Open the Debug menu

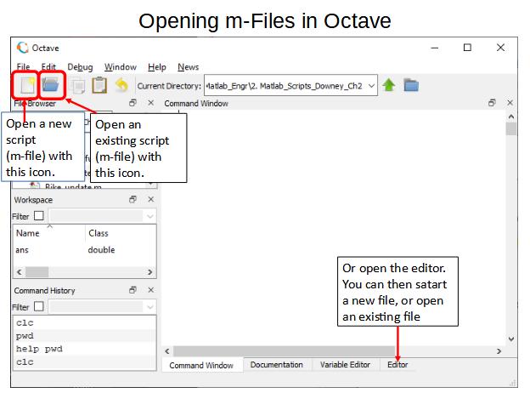[80, 67]
